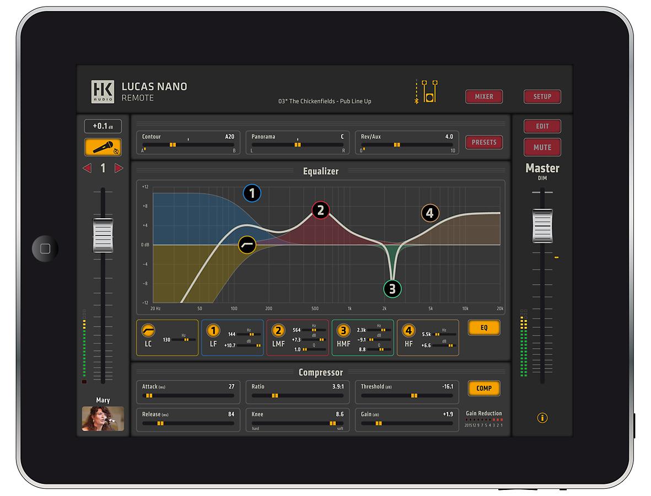Adjust the compressor Knee slider
The width and height of the screenshot is (651, 496).
298,424
